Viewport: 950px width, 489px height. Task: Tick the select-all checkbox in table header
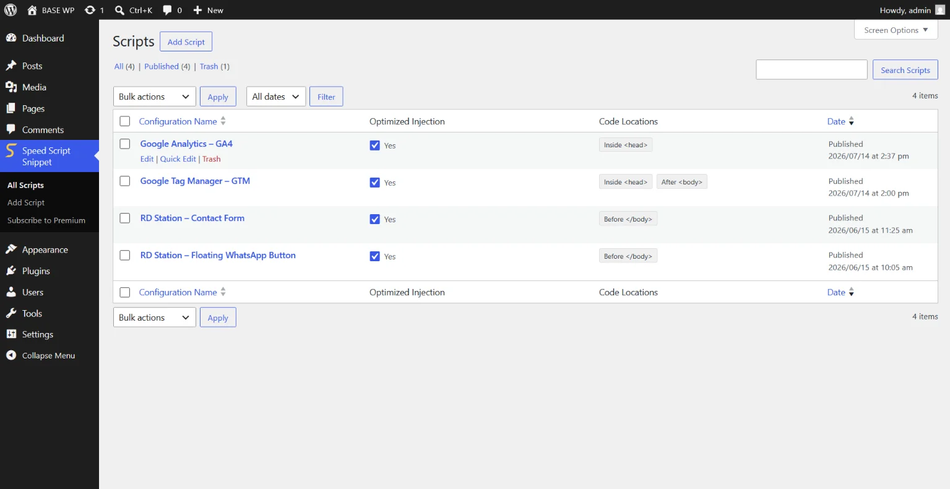[125, 121]
